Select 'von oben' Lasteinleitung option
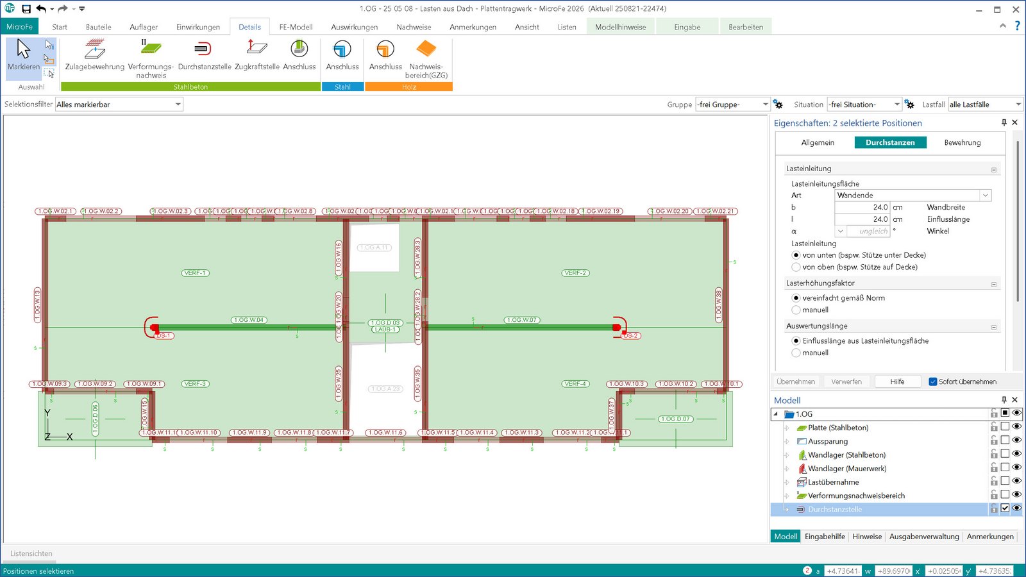 pos(796,267)
